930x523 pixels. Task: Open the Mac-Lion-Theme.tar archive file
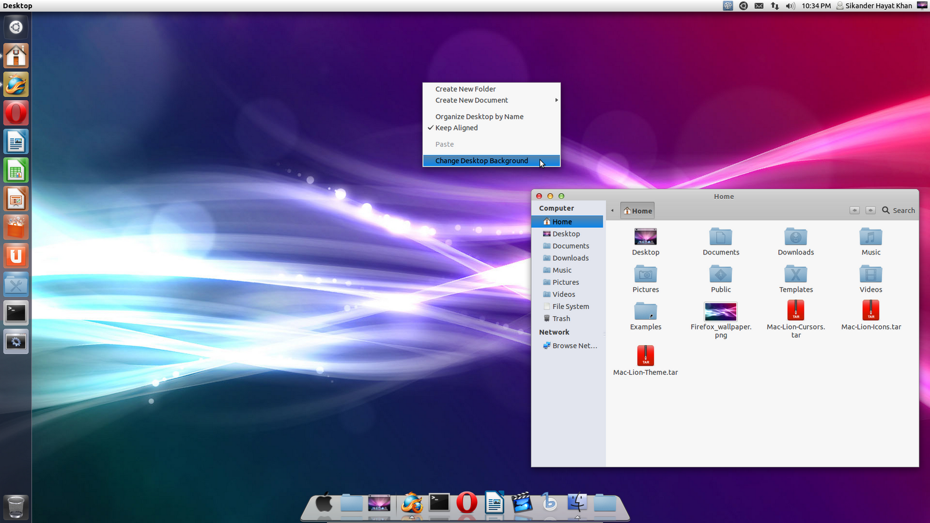pos(645,356)
